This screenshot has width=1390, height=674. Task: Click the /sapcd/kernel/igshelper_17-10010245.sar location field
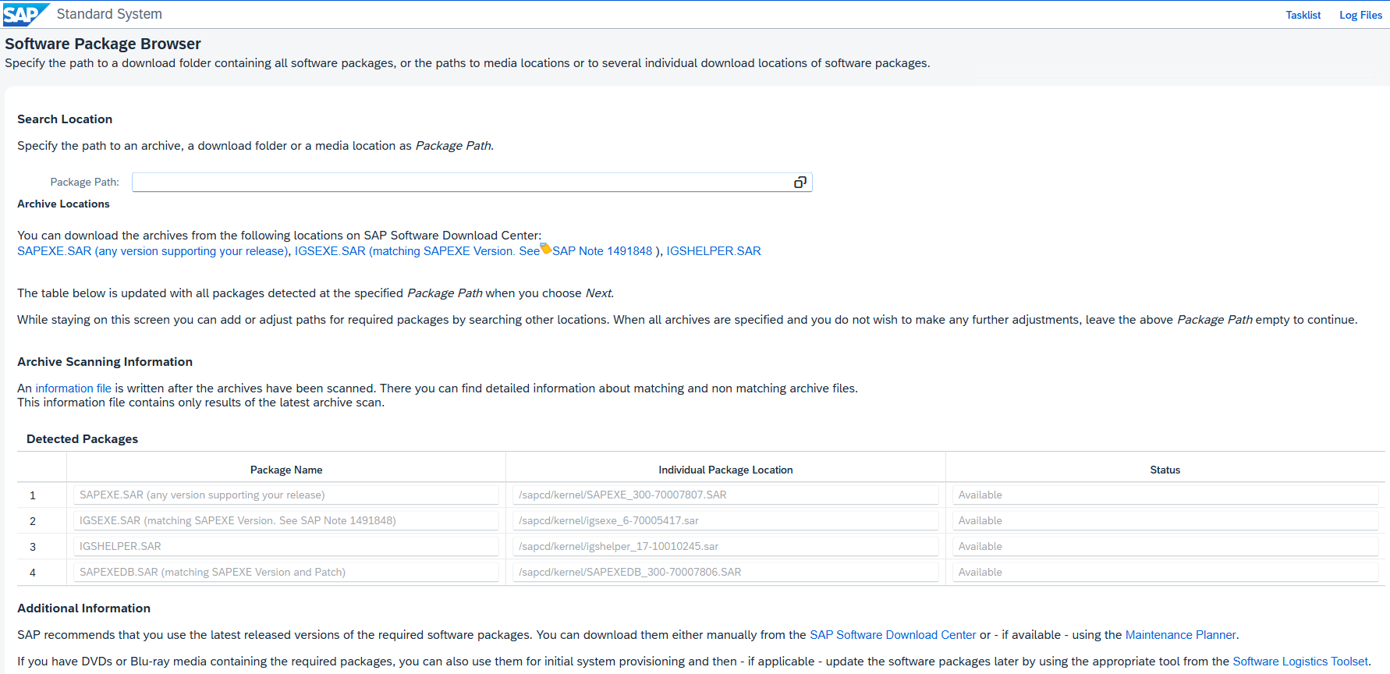pyautogui.click(x=725, y=546)
